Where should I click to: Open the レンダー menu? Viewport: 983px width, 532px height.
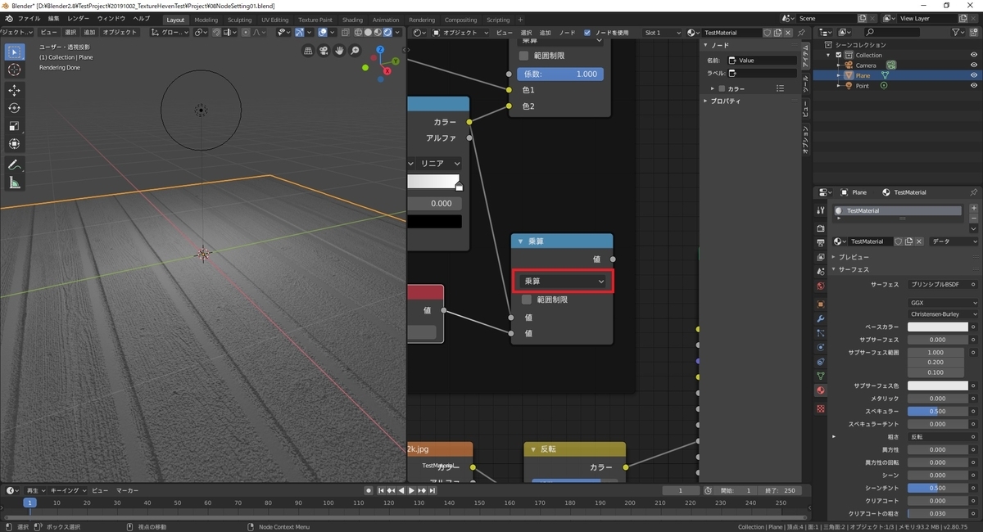click(x=79, y=18)
